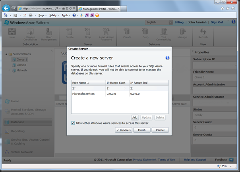Open the English language dropdown
The height and width of the screenshot is (172, 240).
pyautogui.click(x=159, y=22)
